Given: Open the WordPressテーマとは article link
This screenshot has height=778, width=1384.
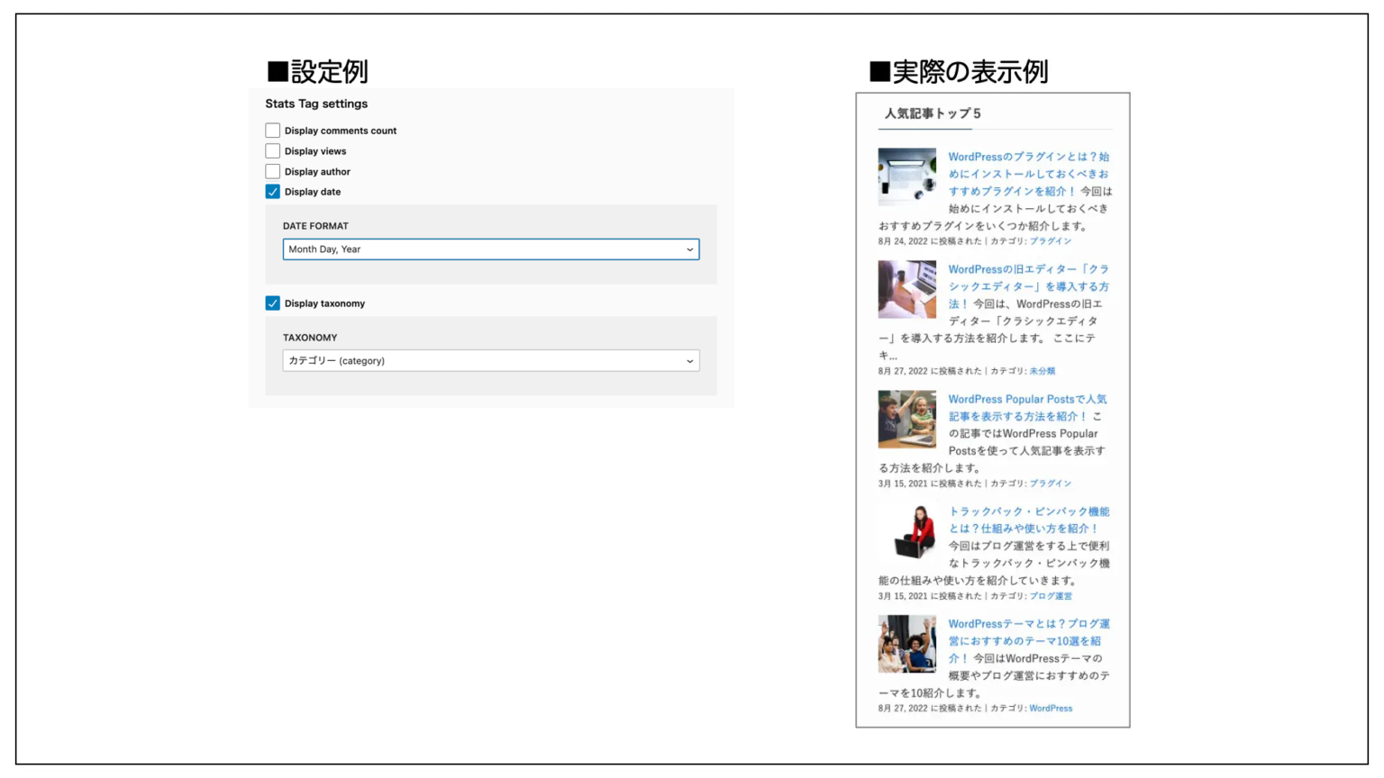Looking at the screenshot, I should click(x=1028, y=632).
